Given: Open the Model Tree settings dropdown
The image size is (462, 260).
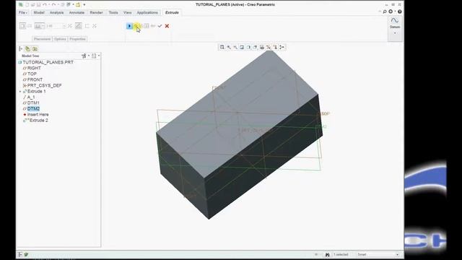Looking at the screenshot, I should pos(85,56).
